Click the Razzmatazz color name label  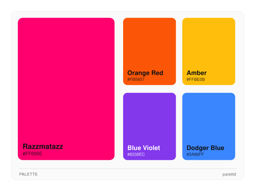pos(43,146)
